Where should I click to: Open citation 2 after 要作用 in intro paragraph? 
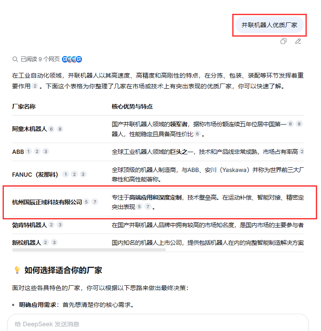[x=35, y=86]
